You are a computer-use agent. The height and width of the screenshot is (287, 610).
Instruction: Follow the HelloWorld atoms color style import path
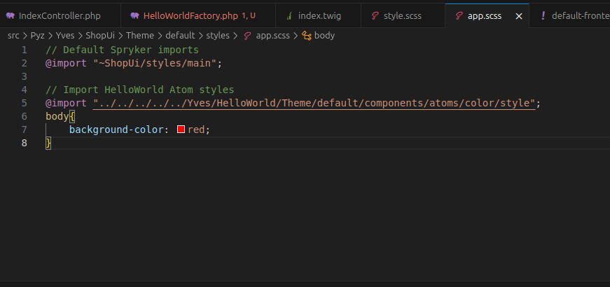[x=314, y=103]
